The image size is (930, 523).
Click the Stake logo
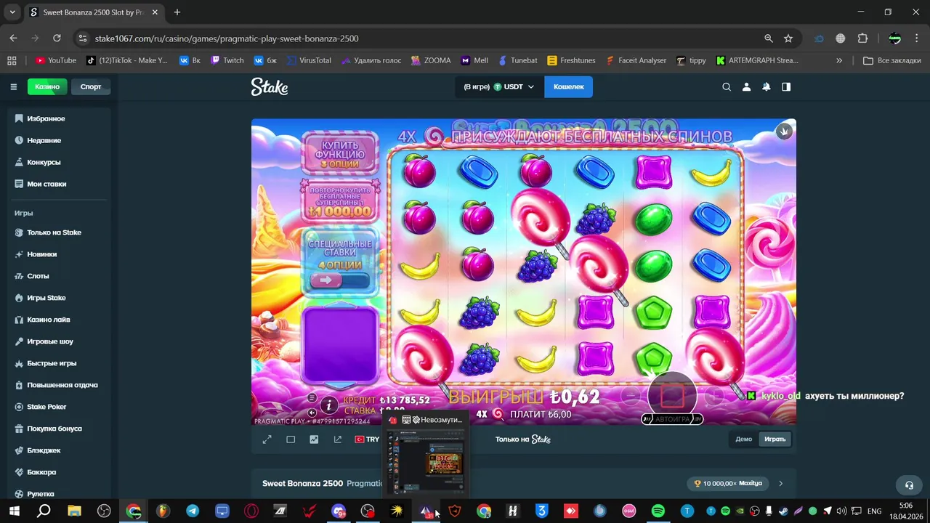coord(270,86)
